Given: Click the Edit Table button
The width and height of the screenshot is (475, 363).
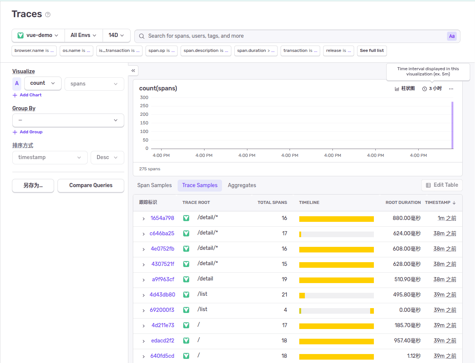Looking at the screenshot, I should [x=442, y=185].
